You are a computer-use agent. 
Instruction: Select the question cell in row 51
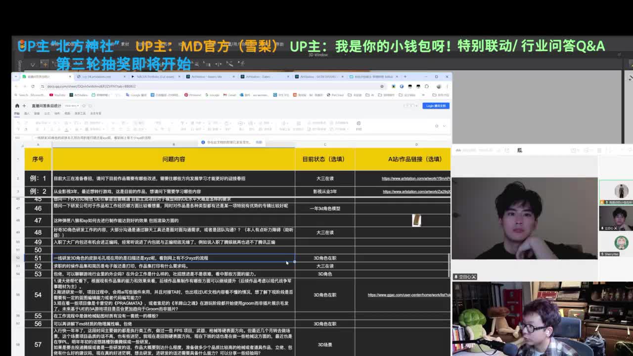(174, 258)
